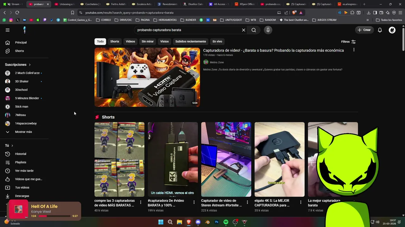405x227 pixels.
Task: Click the magnifier search button
Action: click(x=254, y=30)
